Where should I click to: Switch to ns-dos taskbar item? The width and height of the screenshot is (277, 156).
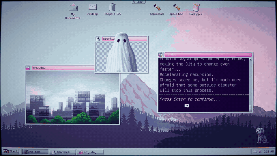point(35,152)
